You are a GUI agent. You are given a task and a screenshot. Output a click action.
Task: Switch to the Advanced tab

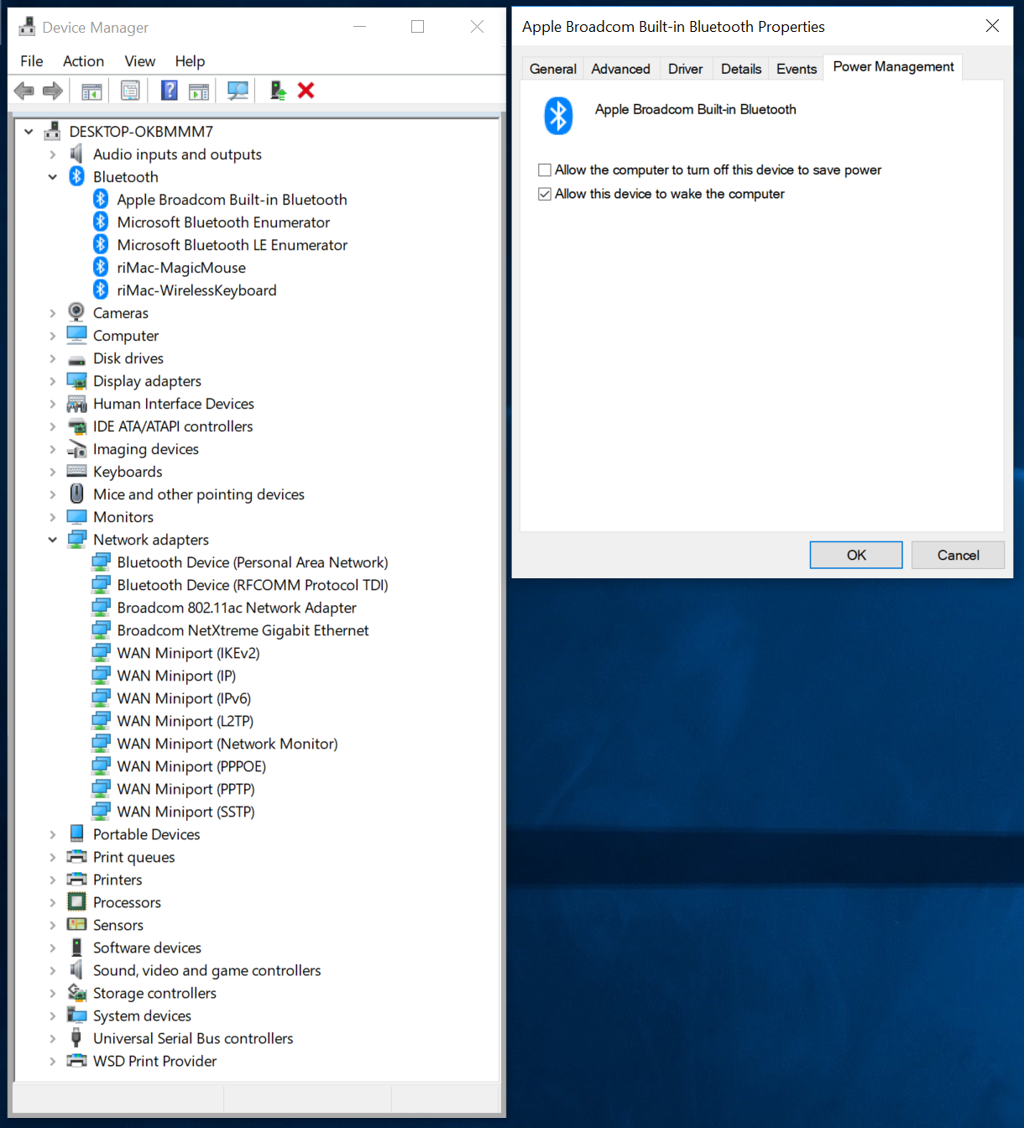coord(621,69)
